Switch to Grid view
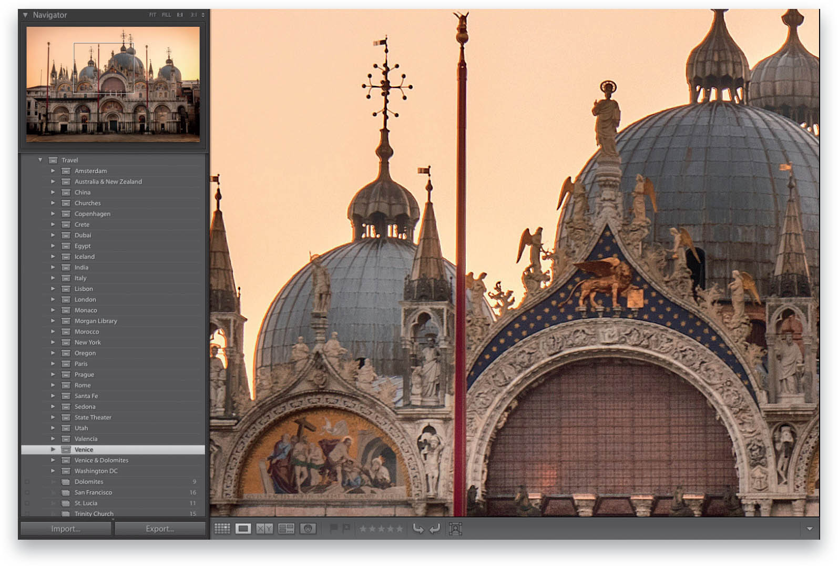This screenshot has width=838, height=566. (x=222, y=529)
